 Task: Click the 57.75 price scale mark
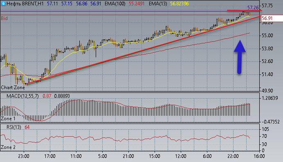click(267, 6)
